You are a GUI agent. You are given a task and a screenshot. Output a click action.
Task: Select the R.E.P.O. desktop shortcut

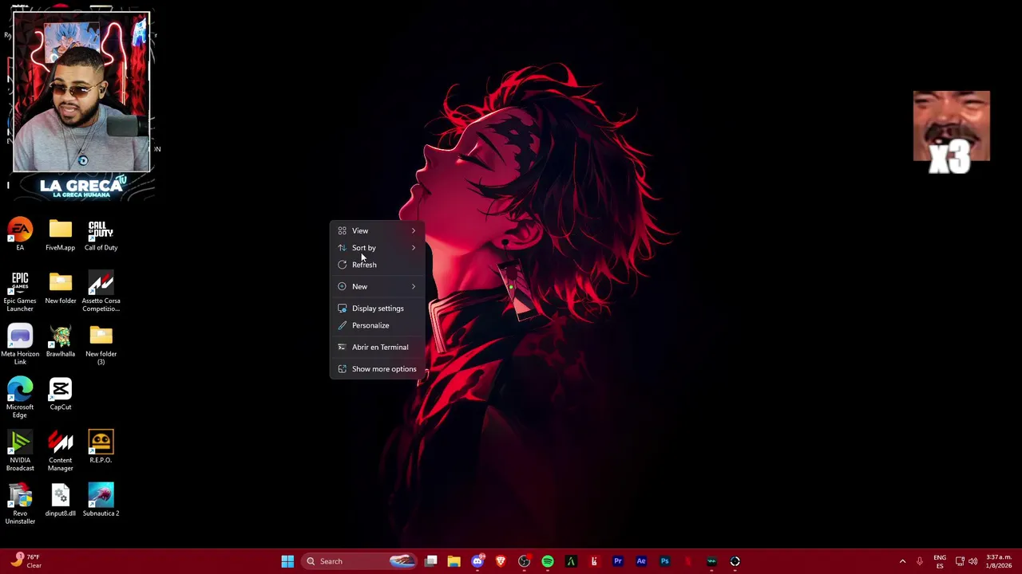click(x=101, y=447)
